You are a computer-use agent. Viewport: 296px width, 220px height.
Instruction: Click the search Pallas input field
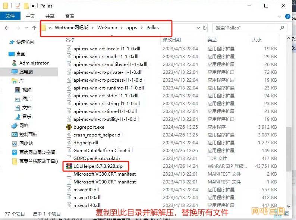point(249,28)
